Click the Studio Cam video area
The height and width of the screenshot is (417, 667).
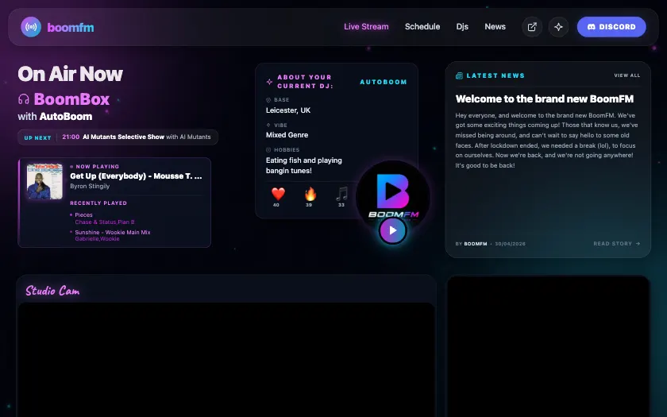[x=226, y=360]
